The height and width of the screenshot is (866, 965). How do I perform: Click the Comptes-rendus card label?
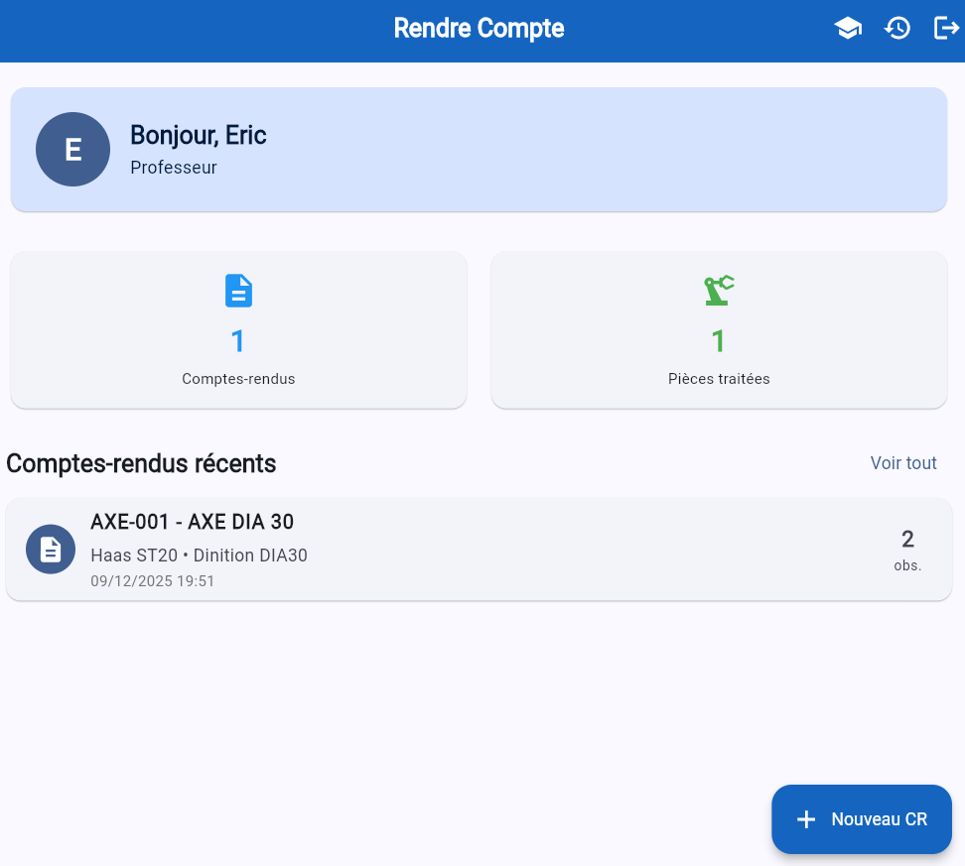point(238,379)
